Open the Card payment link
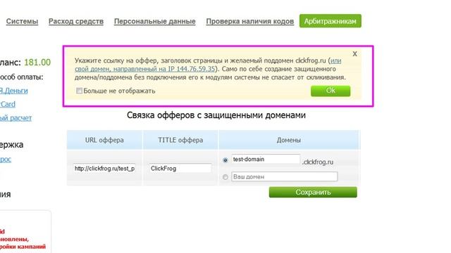451x253 pixels. (8, 104)
